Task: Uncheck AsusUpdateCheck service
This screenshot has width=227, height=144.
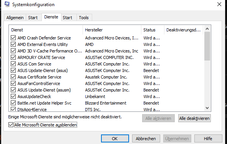Action: tap(13, 97)
